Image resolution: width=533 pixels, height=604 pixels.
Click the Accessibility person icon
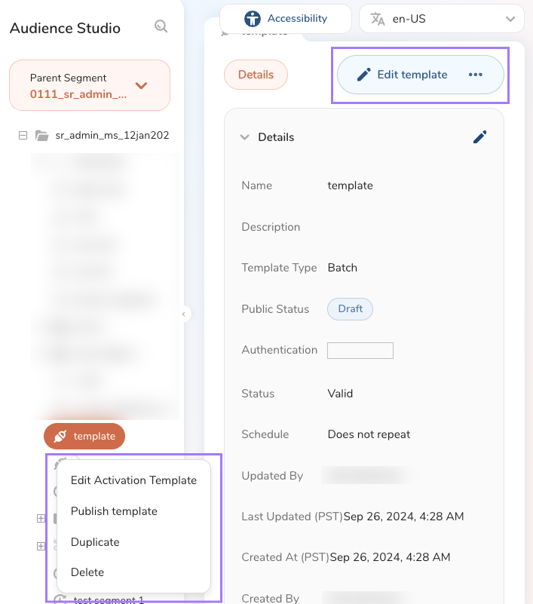pos(253,19)
